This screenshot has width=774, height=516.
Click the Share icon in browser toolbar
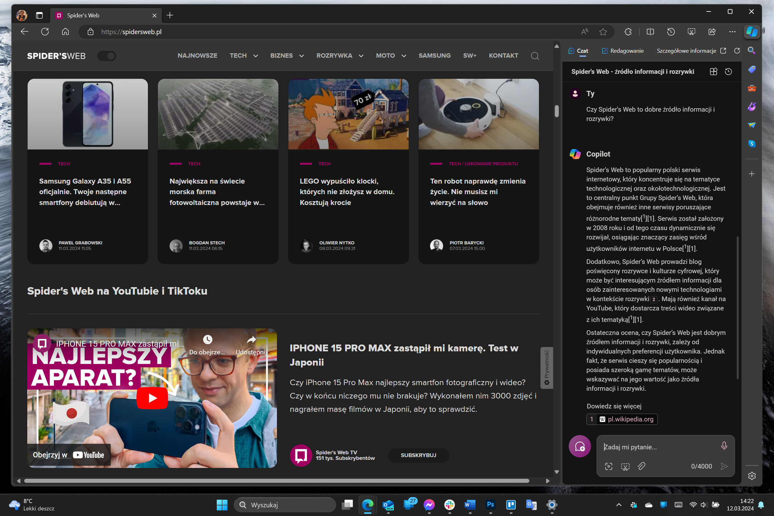tap(712, 32)
